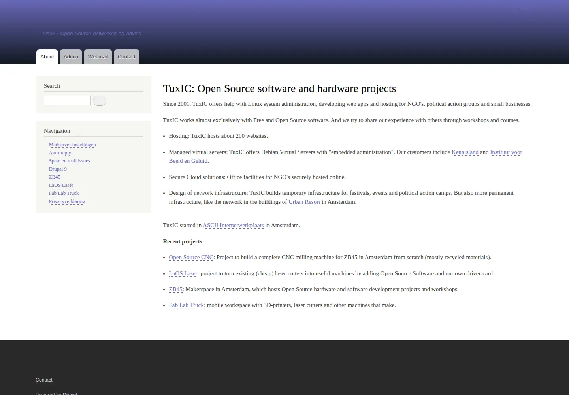The height and width of the screenshot is (395, 569).
Task: Open the Drupal 9 navigation link
Action: click(x=58, y=169)
